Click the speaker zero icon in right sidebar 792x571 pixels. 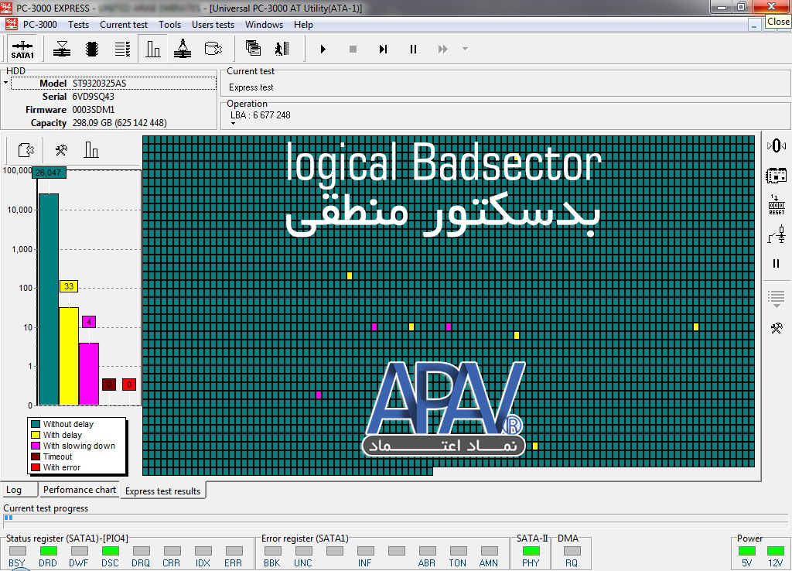point(777,146)
